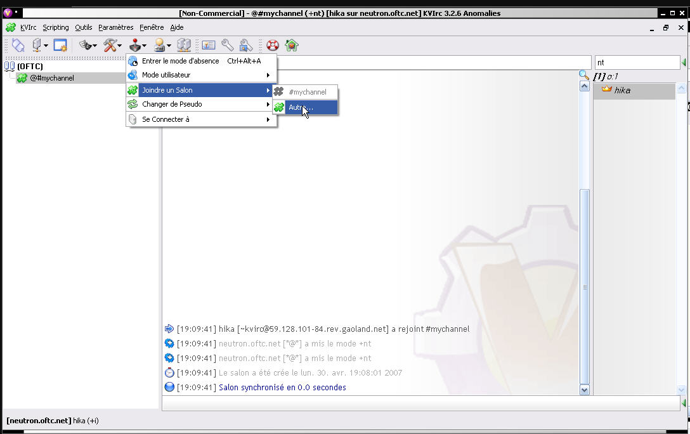690x434 pixels.
Task: Click the wrench with picture toolbar icon
Action: [246, 45]
